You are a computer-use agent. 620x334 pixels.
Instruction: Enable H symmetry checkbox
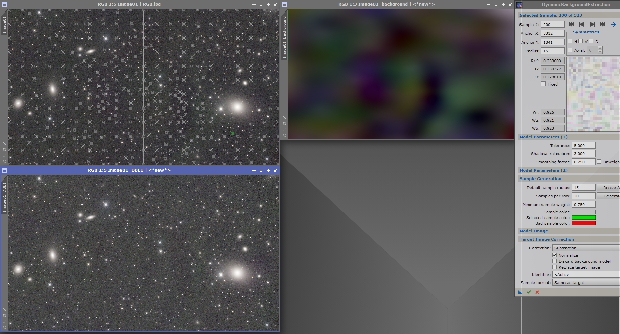(570, 41)
